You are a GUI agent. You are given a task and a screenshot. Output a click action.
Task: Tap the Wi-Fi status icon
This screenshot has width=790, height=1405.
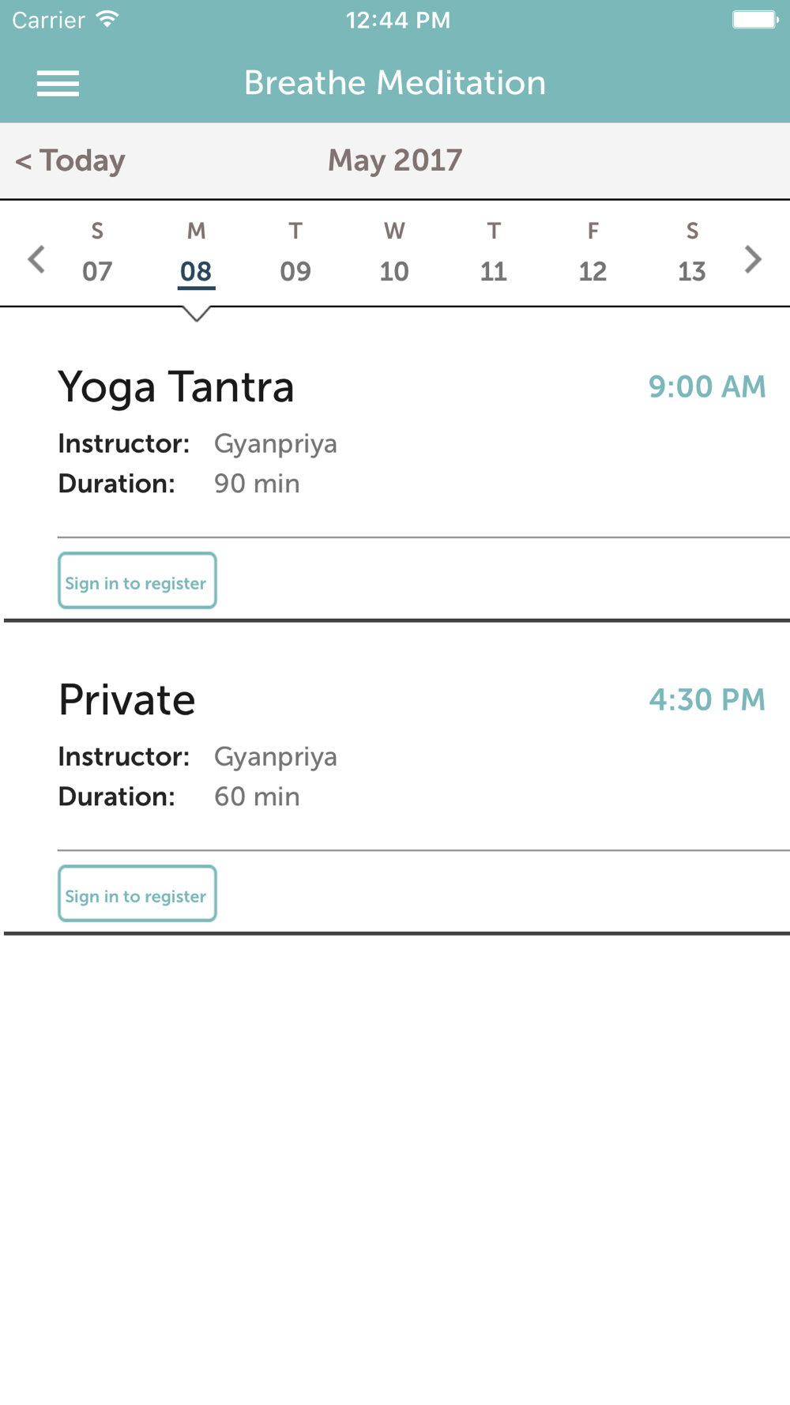[x=107, y=19]
